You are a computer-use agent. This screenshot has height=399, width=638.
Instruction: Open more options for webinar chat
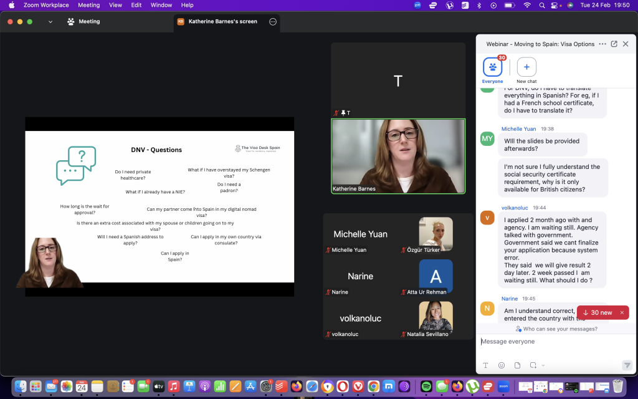[x=602, y=44]
